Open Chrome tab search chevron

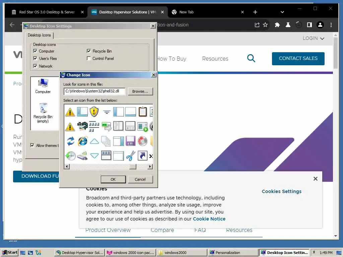282,12
